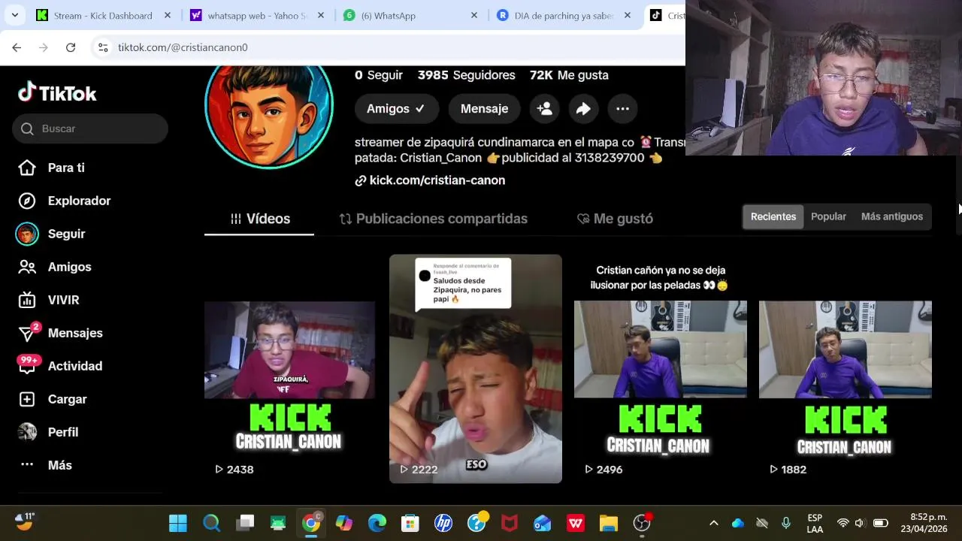Open McAfee from taskbar
The width and height of the screenshot is (962, 541).
(510, 523)
